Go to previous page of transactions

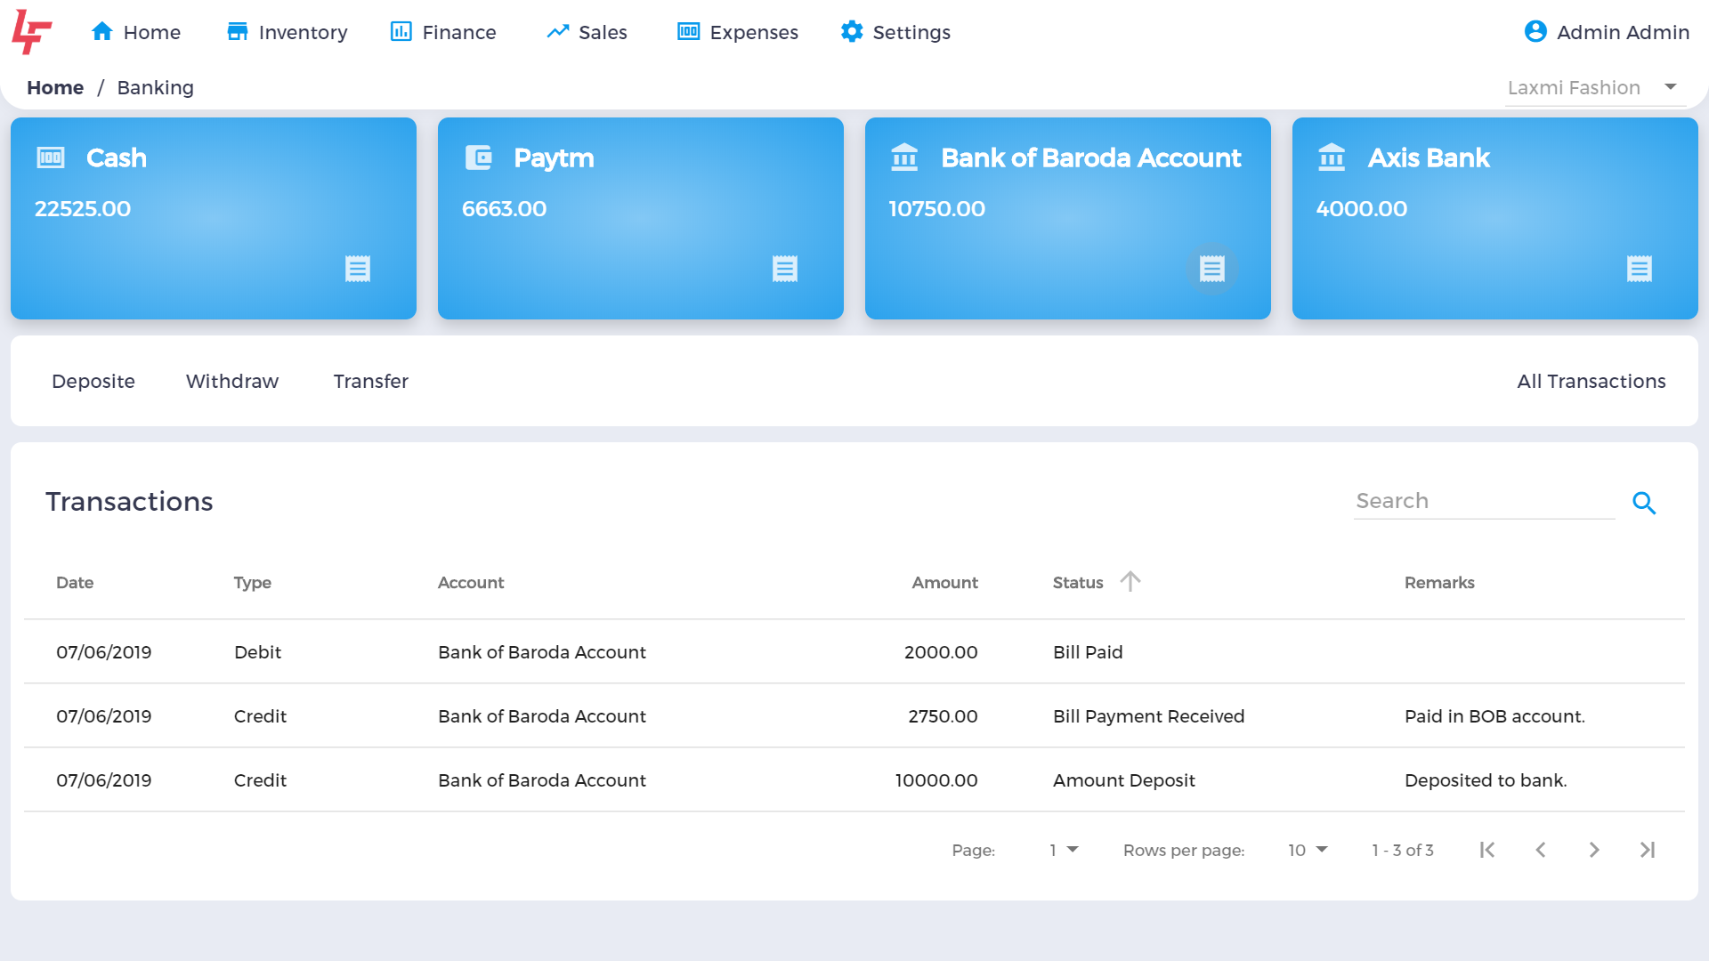1541,850
